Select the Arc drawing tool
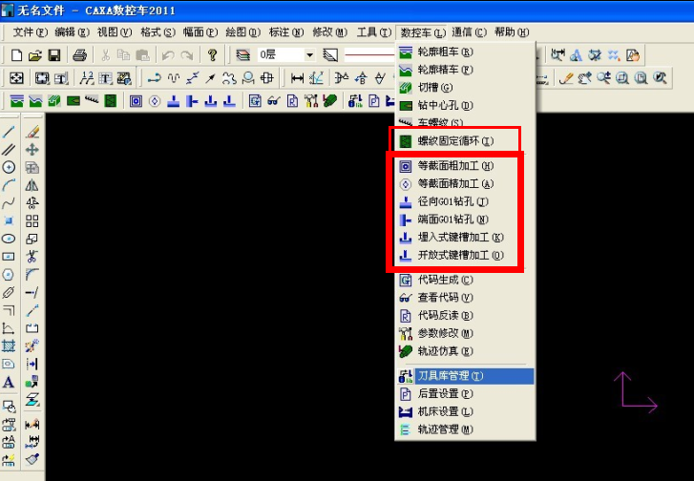Viewport: 694px width, 481px height. [x=9, y=185]
